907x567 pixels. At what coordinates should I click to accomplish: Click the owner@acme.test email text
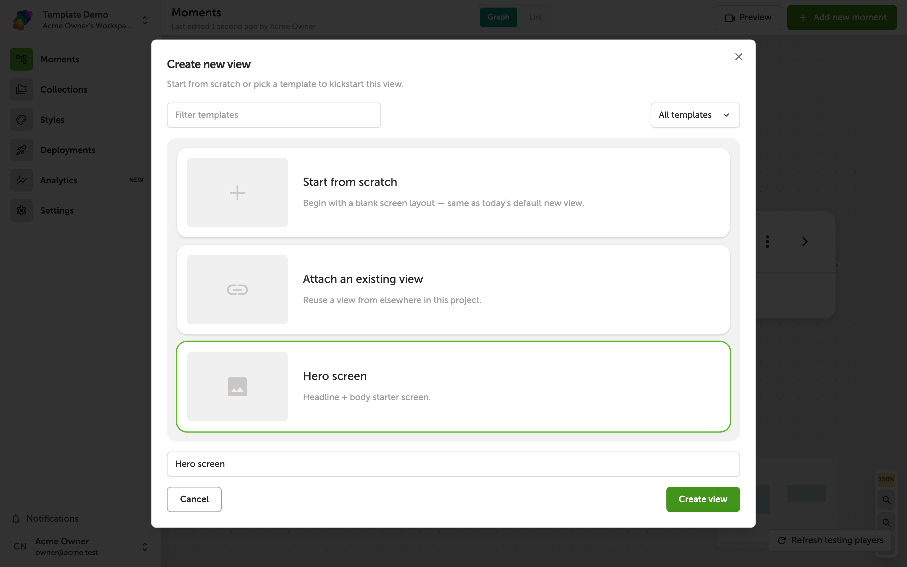tap(66, 553)
